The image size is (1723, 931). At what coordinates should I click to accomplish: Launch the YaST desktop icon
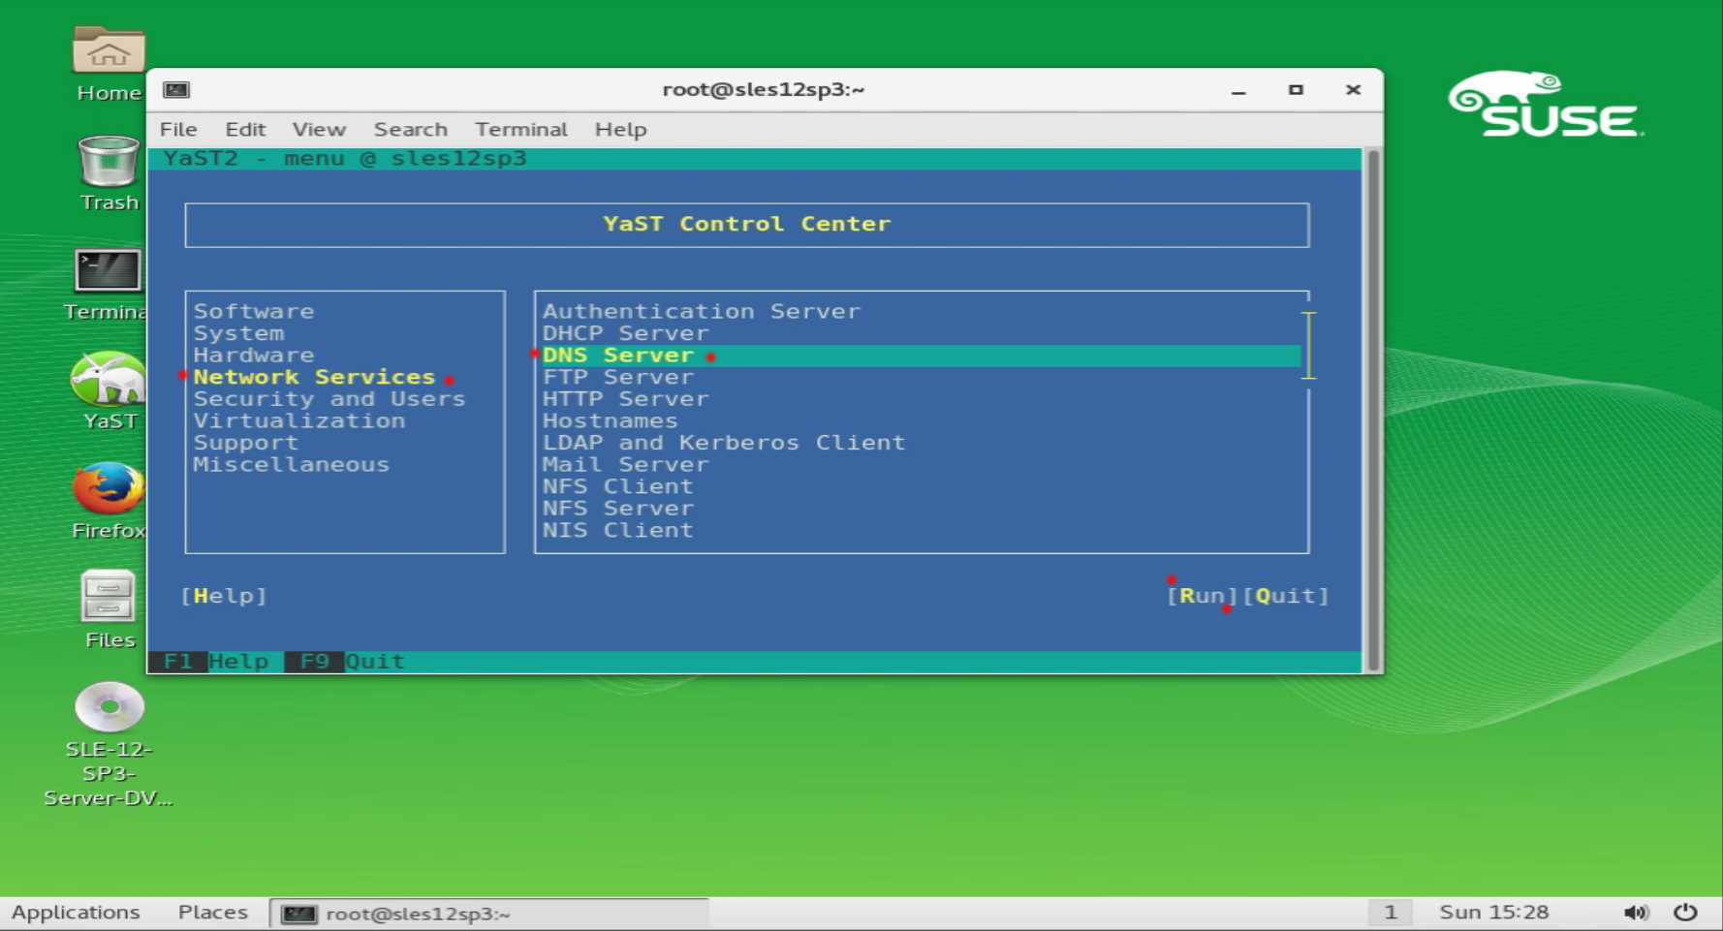tap(109, 379)
